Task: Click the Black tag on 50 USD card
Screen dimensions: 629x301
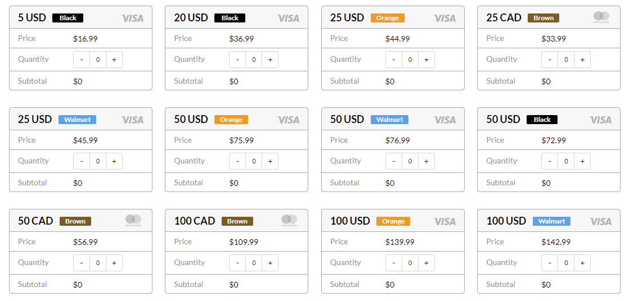Action: point(542,120)
